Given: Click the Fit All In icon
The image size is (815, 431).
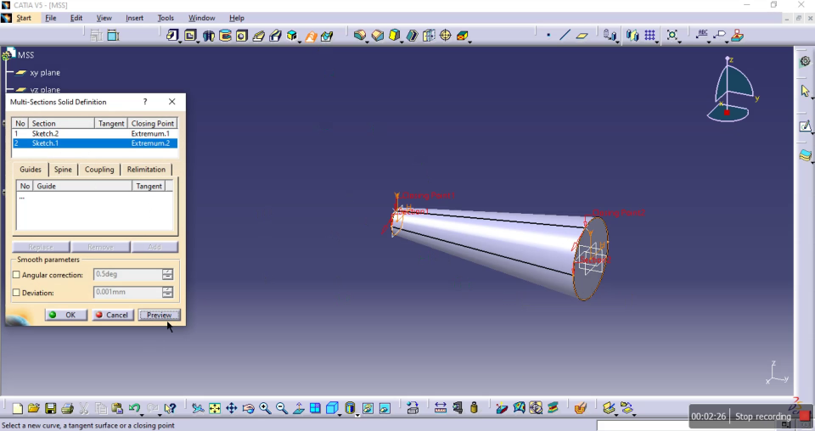Looking at the screenshot, I should [x=215, y=408].
